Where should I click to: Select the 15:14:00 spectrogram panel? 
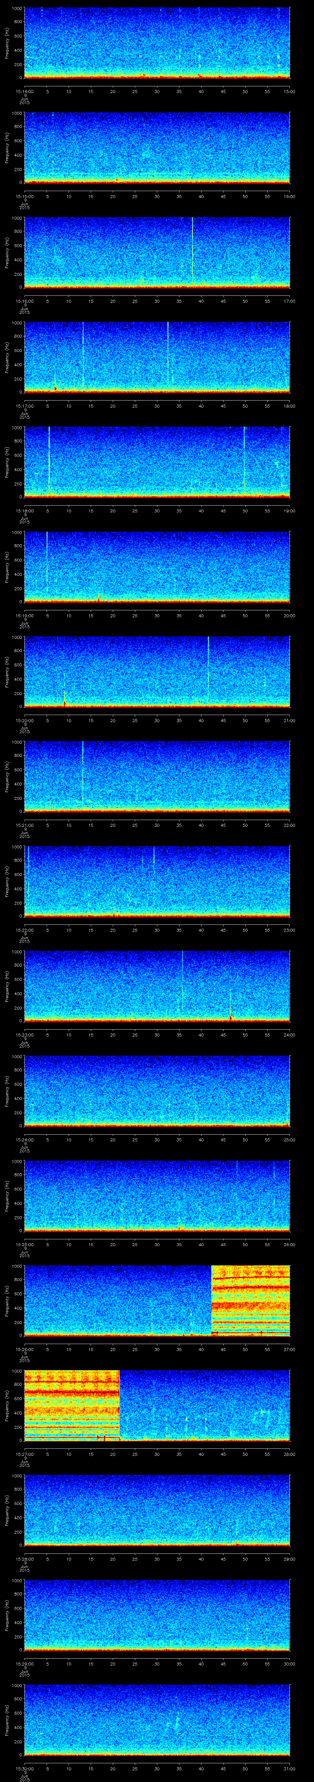click(x=157, y=43)
